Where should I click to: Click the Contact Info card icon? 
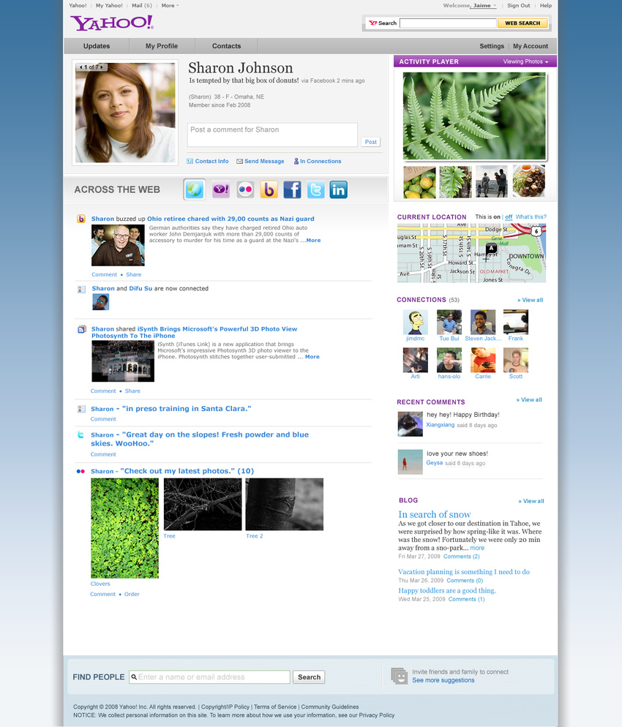[190, 162]
